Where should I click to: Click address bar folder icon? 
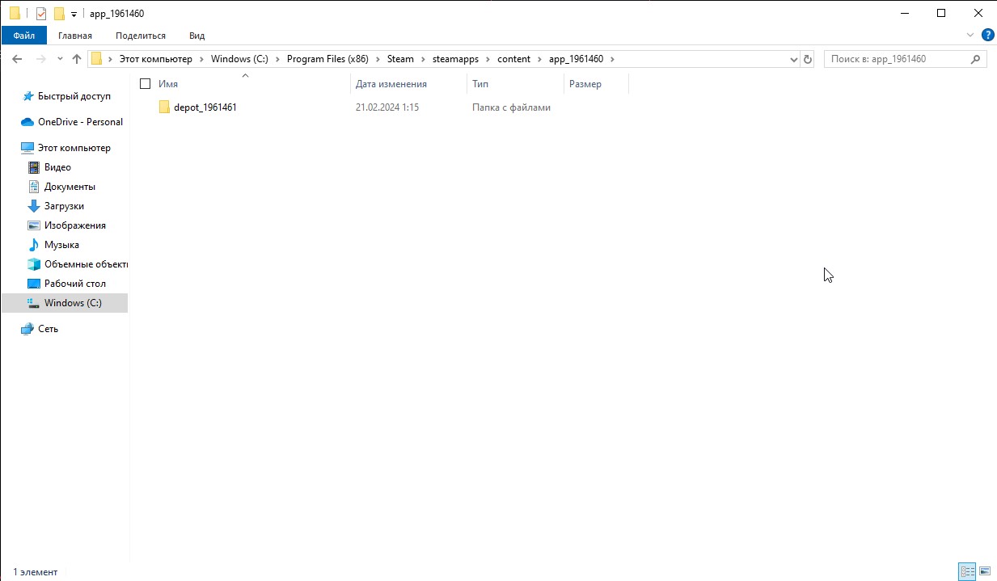tap(97, 59)
